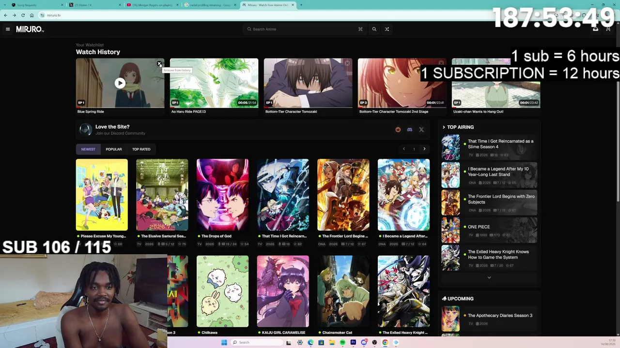Open Microsoft Edge from the taskbar

tap(310, 343)
